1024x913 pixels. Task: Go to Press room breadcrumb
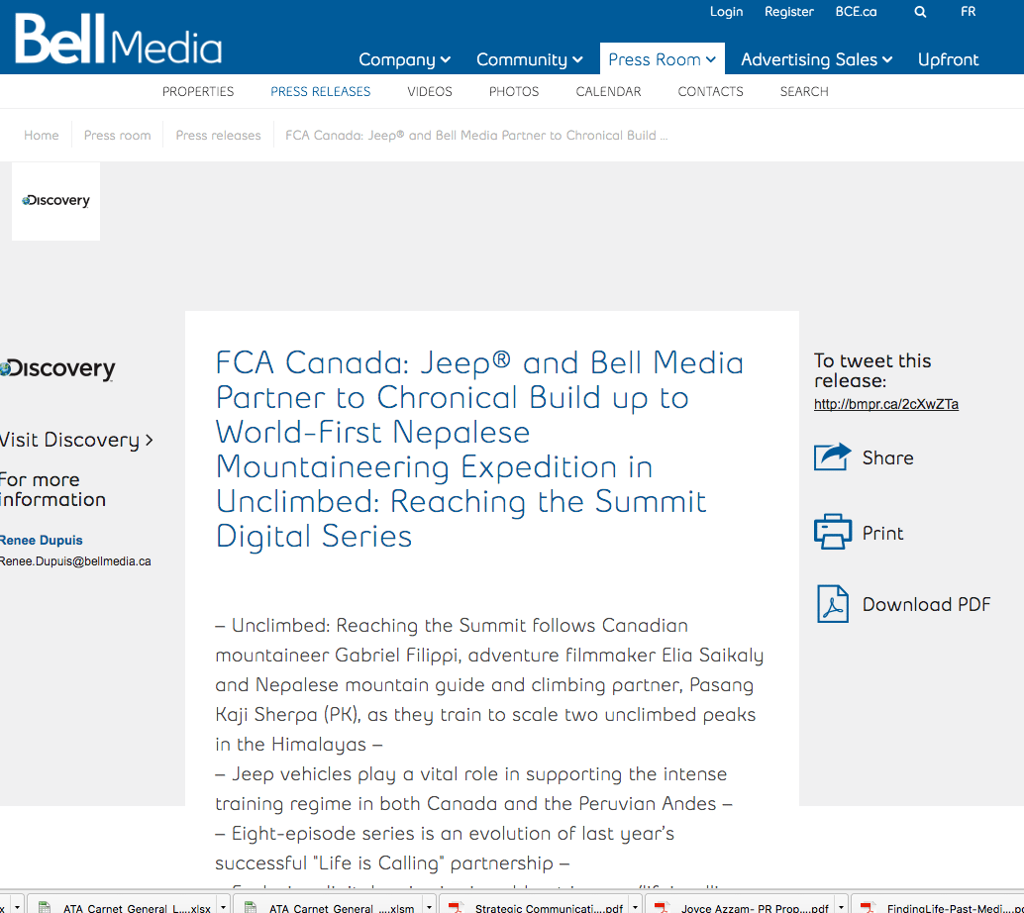tap(117, 135)
